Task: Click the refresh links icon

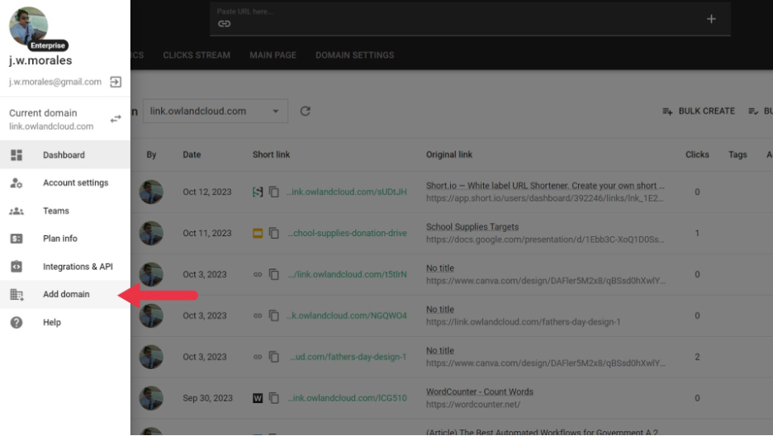Action: click(306, 111)
